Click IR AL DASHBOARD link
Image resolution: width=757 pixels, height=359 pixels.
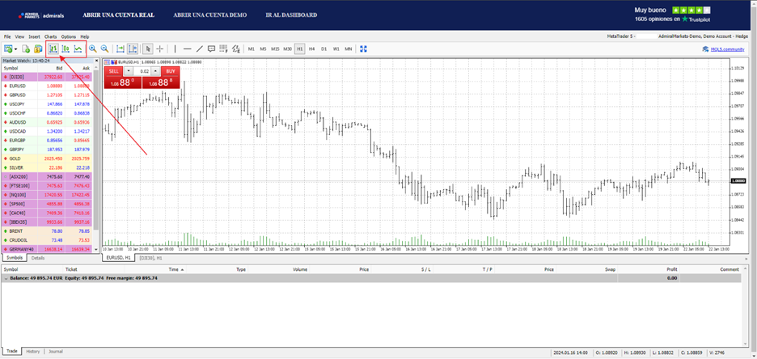click(x=292, y=15)
